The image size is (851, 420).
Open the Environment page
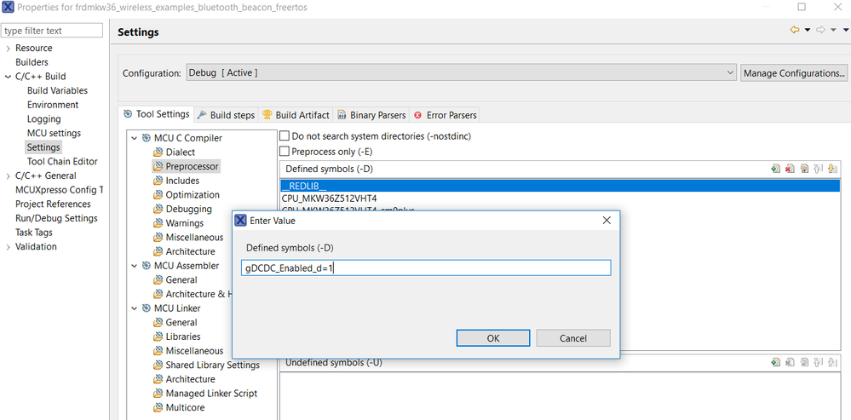pos(53,105)
